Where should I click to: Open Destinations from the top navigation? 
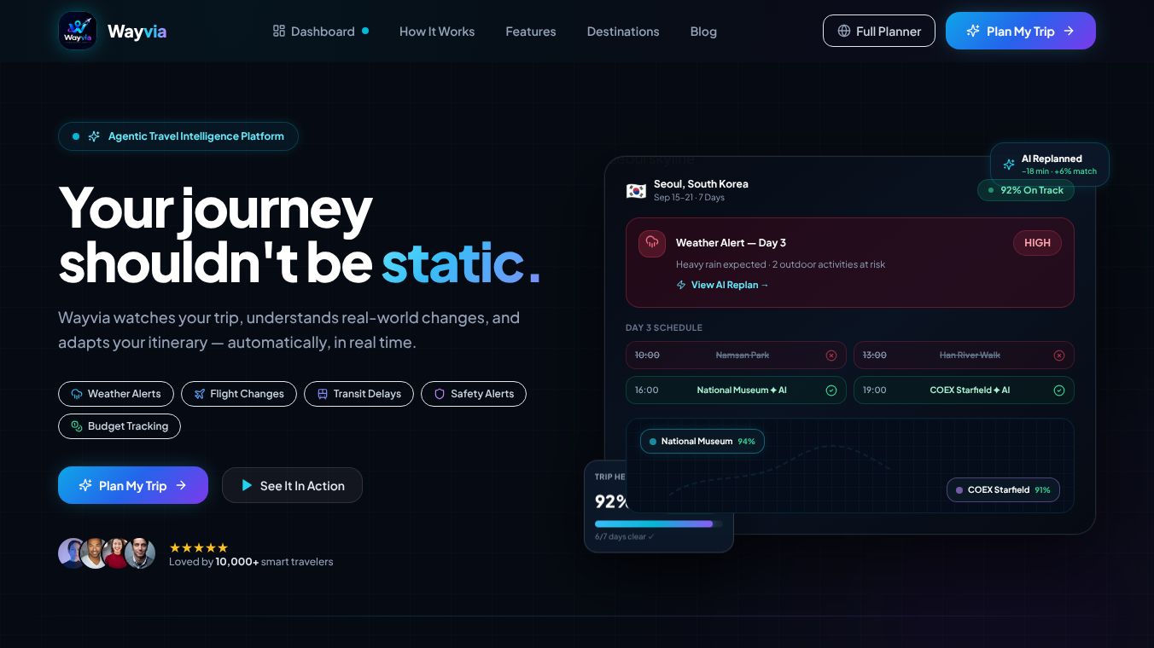point(623,31)
